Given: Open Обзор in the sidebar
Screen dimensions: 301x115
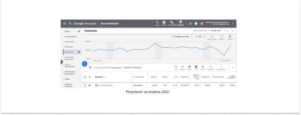Looking at the screenshot, I should [67, 31].
